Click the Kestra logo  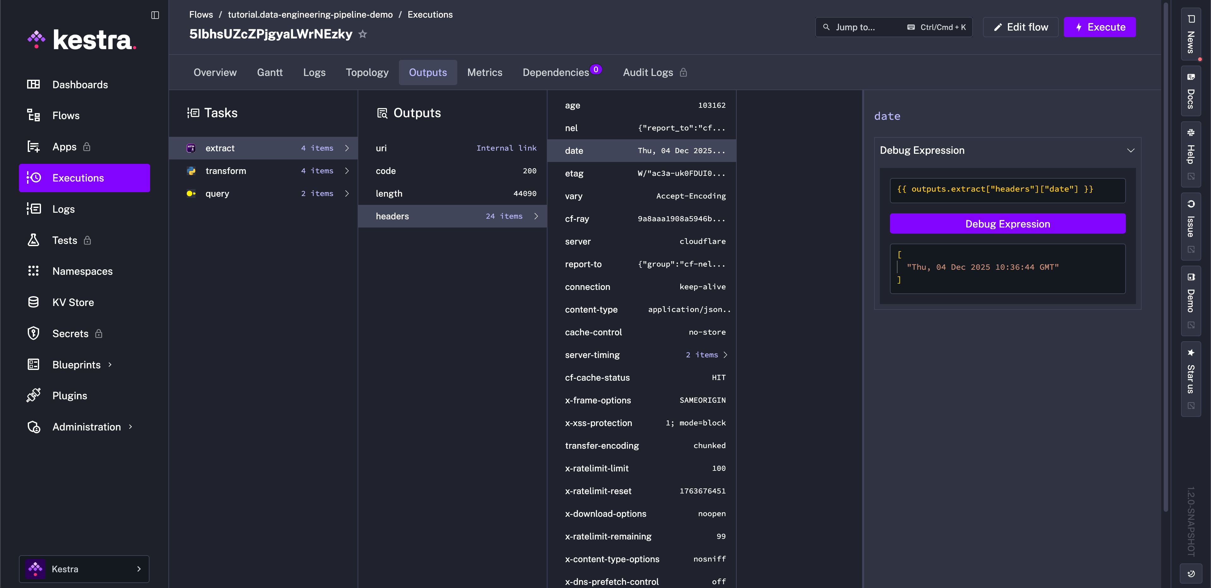click(82, 39)
